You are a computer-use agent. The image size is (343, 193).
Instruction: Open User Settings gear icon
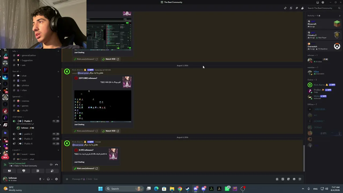tap(56, 179)
